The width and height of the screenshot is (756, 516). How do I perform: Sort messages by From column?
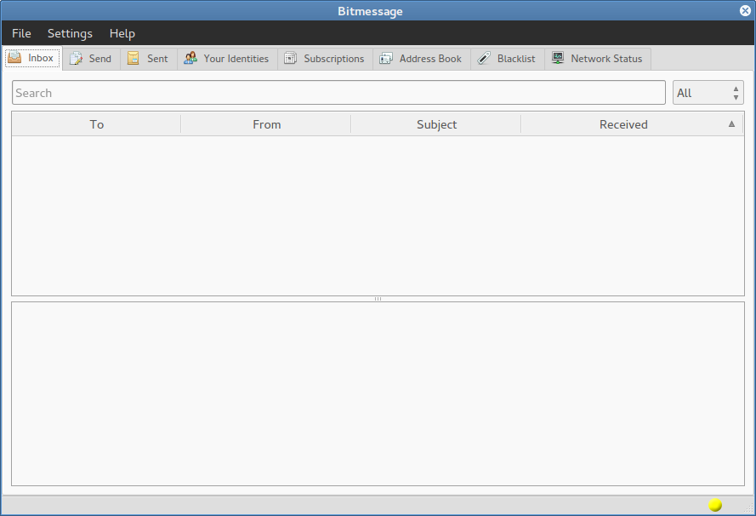pos(266,124)
